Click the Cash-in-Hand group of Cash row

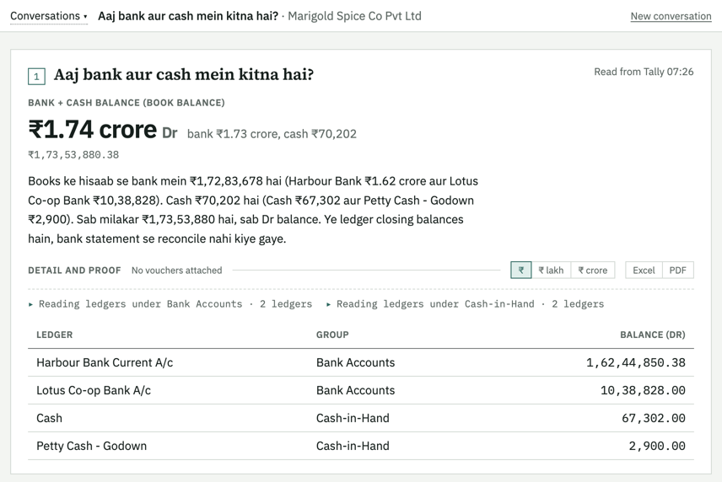coord(353,418)
